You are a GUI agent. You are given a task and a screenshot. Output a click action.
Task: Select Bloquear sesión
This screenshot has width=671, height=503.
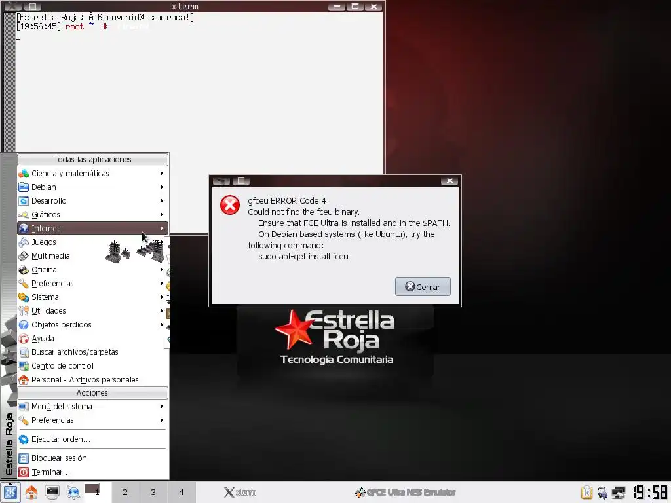click(92, 458)
